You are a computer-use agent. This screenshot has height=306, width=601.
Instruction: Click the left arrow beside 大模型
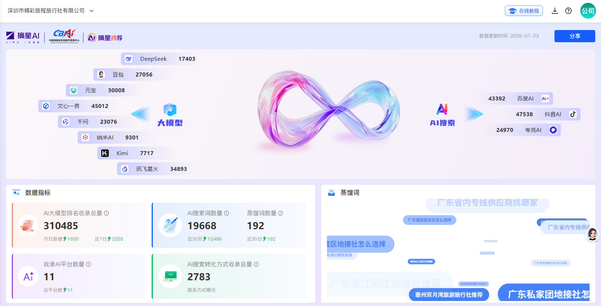[x=140, y=114]
